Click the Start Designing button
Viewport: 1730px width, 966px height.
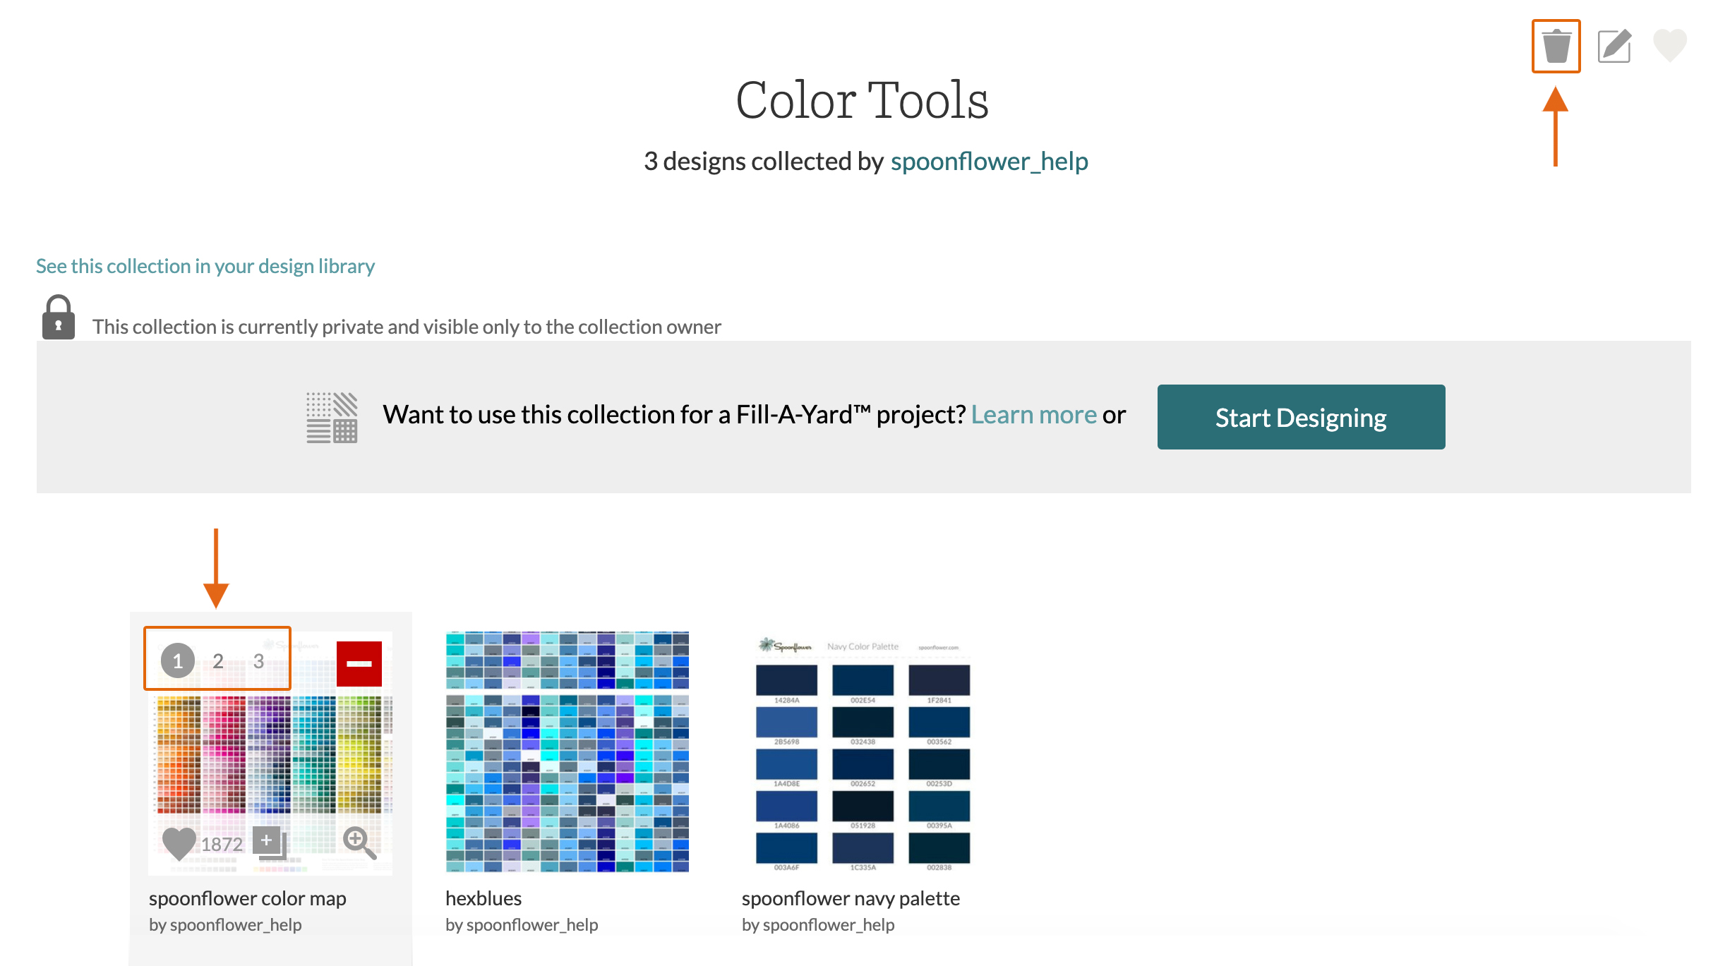coord(1301,416)
